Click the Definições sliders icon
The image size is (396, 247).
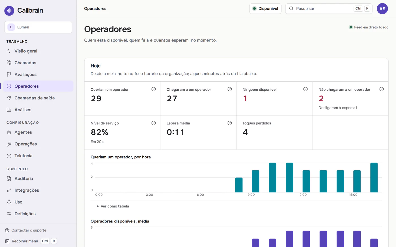click(9, 214)
